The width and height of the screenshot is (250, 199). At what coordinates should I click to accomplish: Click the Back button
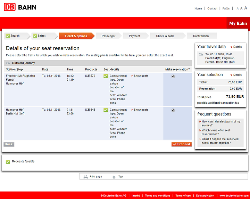9,144
